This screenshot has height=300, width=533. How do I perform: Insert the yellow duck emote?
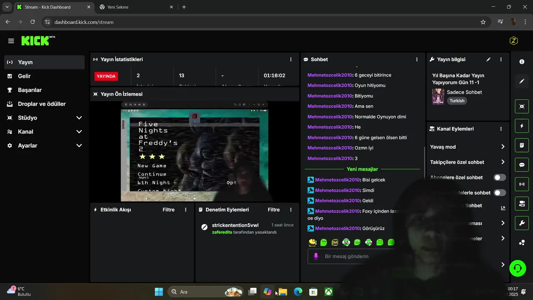312,242
